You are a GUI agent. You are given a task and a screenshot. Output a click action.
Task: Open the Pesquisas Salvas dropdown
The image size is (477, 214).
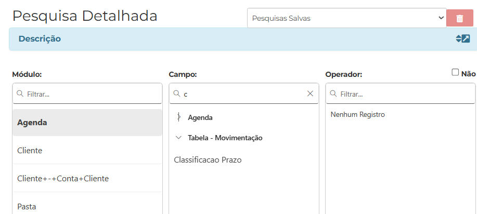point(347,18)
